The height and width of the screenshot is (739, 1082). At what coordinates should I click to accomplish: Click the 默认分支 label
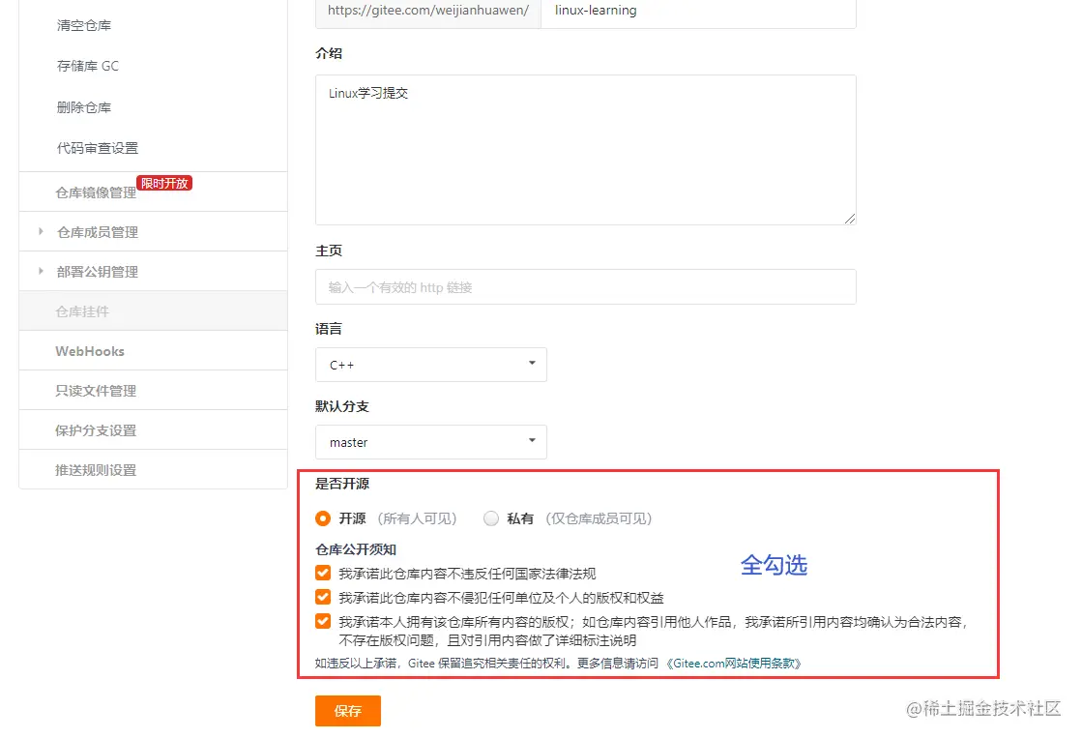[x=342, y=406]
